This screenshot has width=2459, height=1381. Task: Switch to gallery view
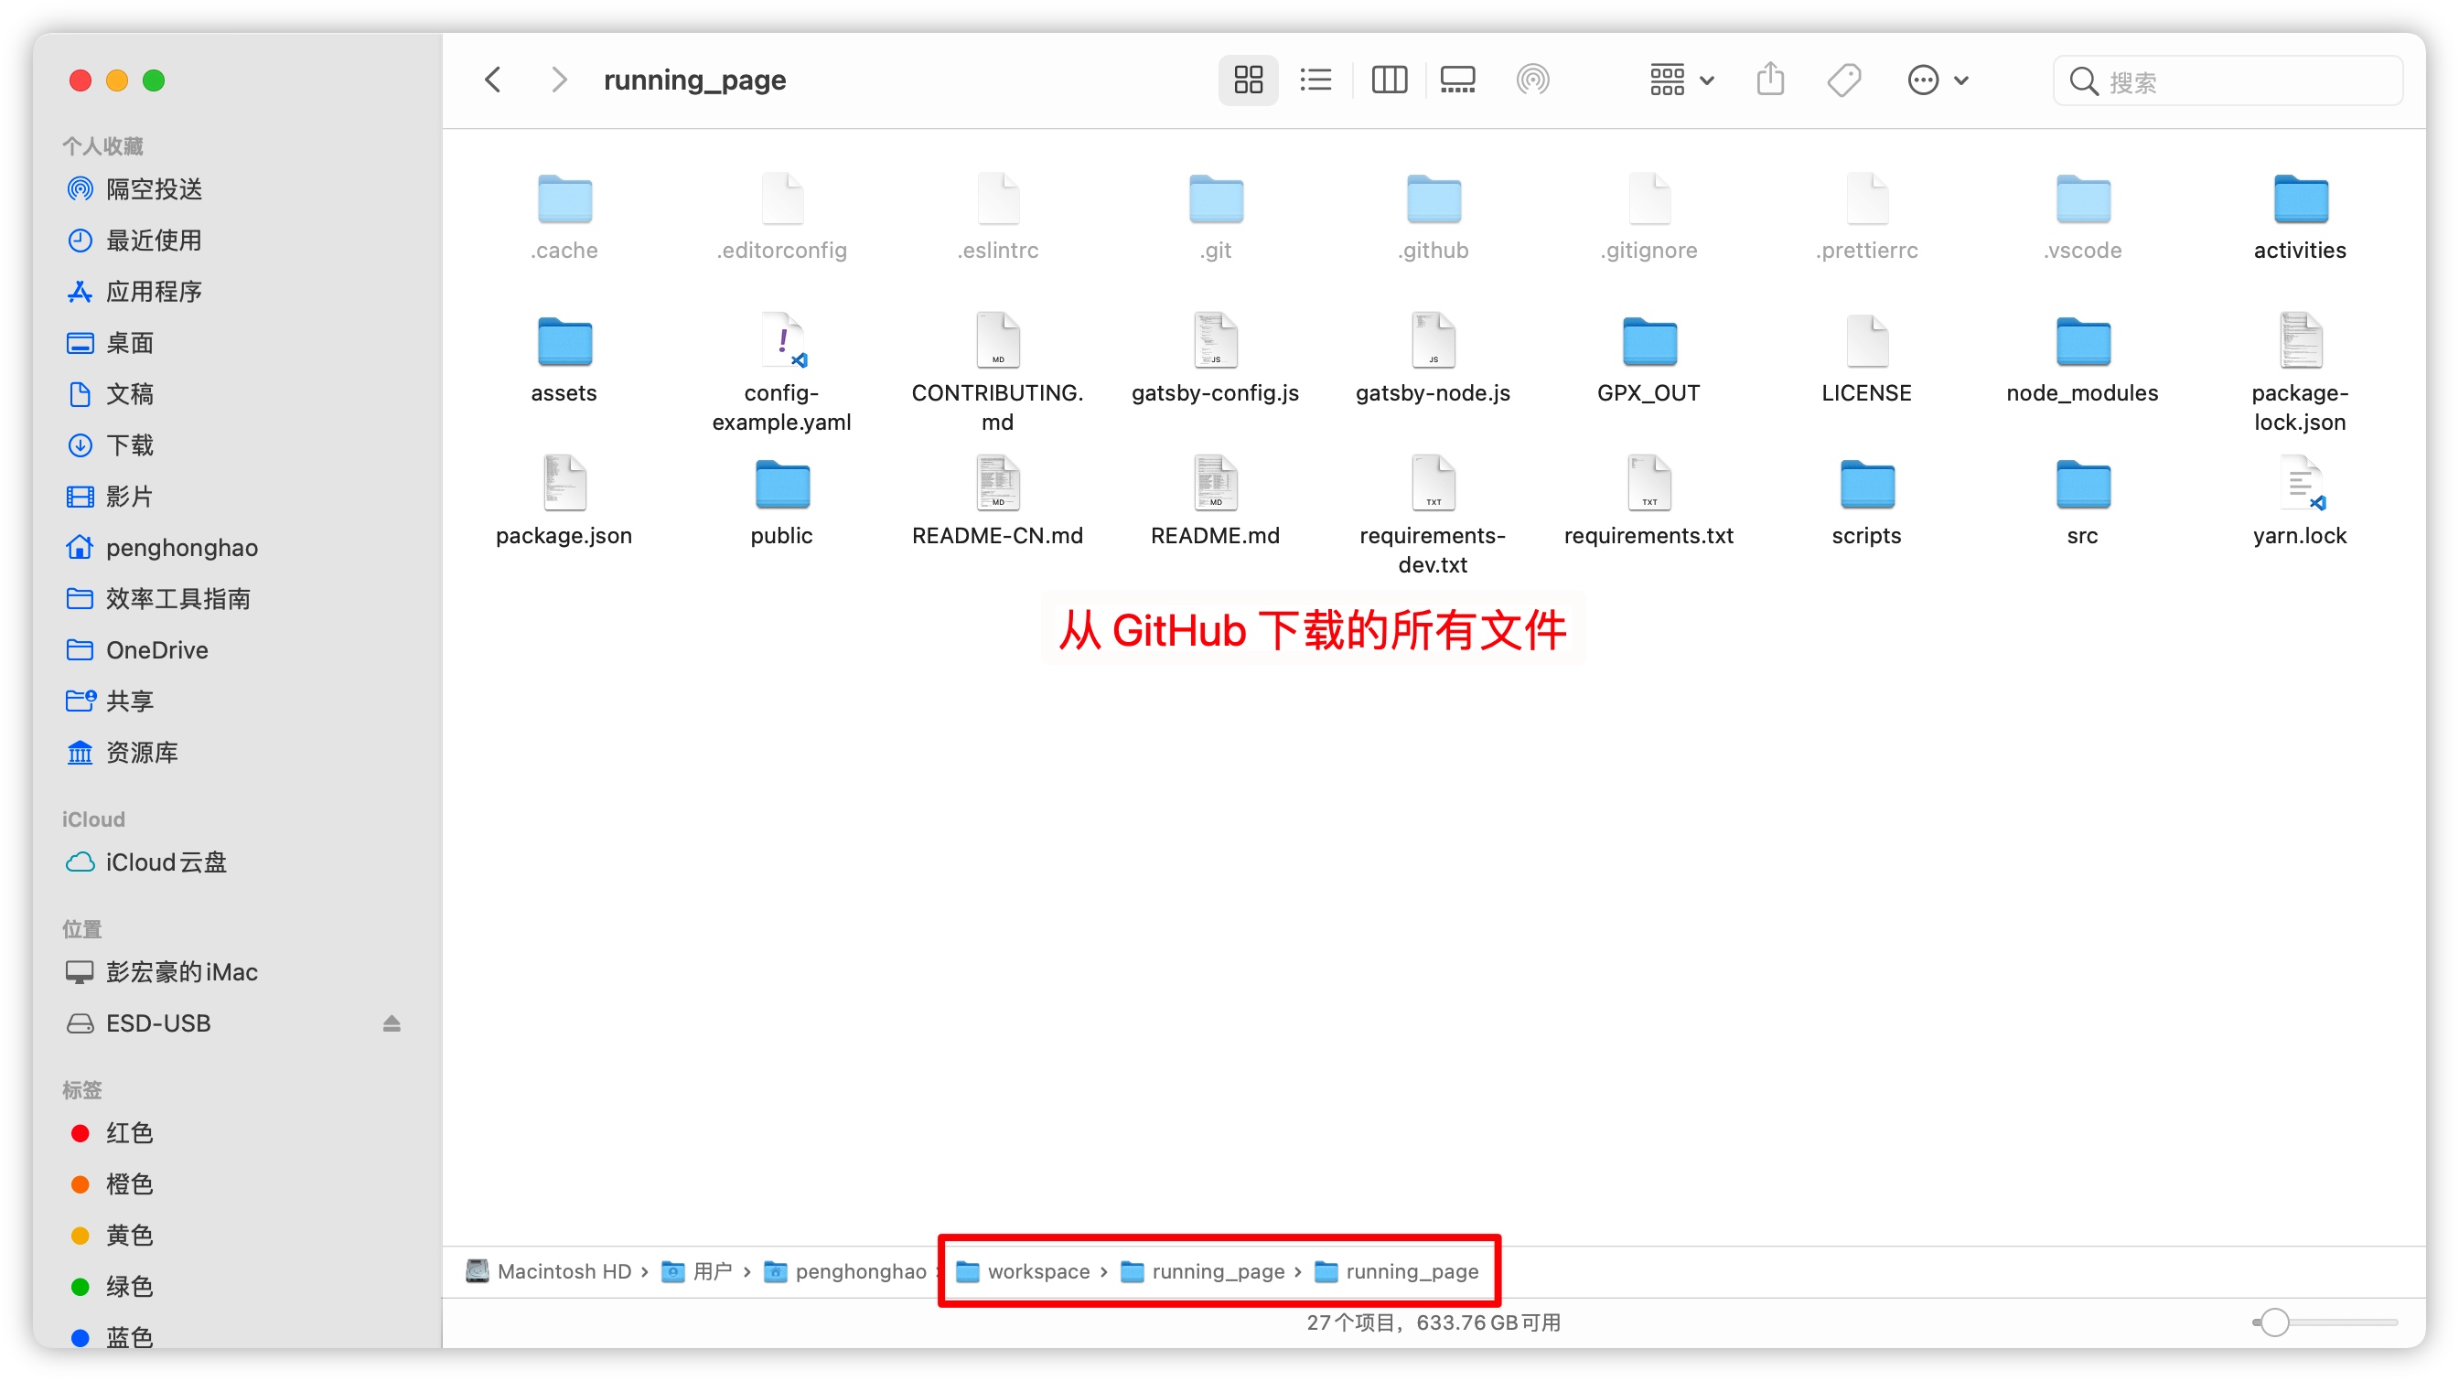click(1457, 80)
